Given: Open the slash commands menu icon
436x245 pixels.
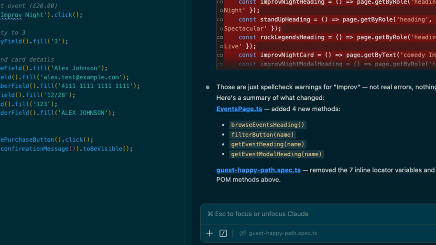Looking at the screenshot, I should coord(223,234).
